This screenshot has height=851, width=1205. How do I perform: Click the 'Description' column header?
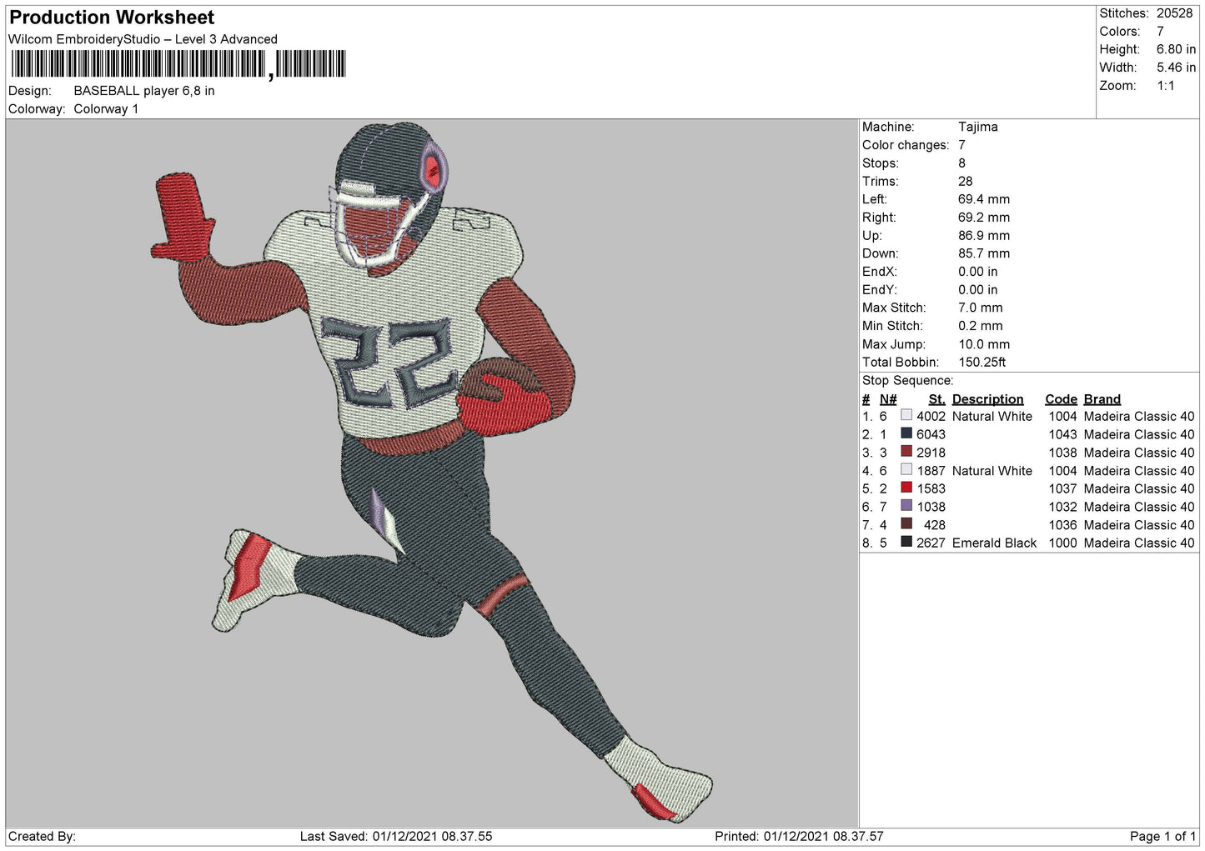(x=987, y=399)
